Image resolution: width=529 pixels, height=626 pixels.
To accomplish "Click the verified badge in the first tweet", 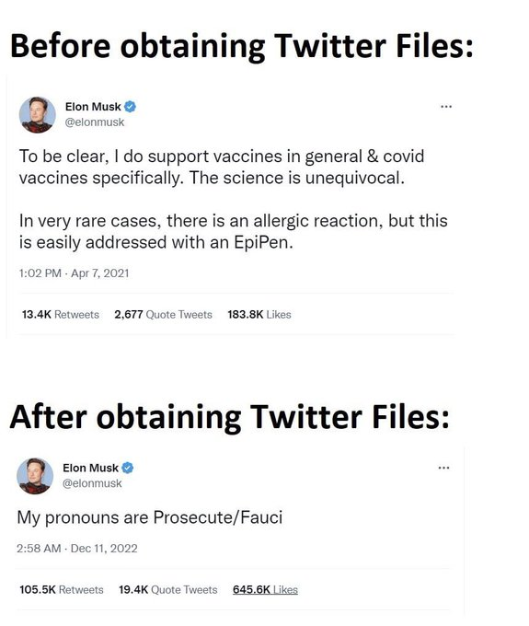I will pyautogui.click(x=130, y=107).
